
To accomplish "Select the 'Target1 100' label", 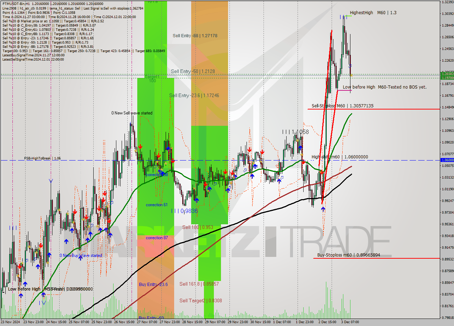I will tap(152, 79).
